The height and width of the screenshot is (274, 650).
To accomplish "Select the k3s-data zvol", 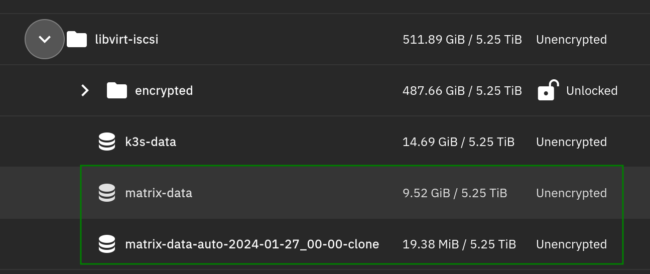I will pyautogui.click(x=151, y=142).
